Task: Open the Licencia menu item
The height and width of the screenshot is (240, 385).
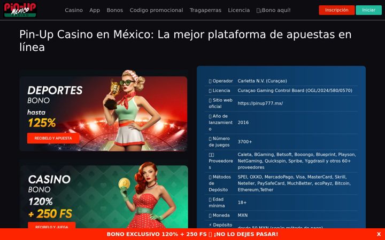Action: click(x=238, y=10)
